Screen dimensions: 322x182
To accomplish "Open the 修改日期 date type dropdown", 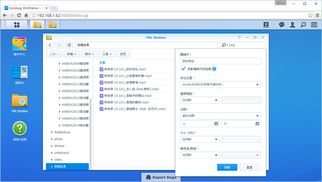I will [x=220, y=116].
